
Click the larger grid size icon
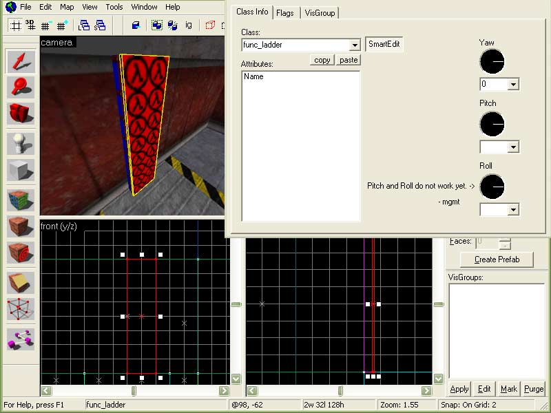point(63,25)
